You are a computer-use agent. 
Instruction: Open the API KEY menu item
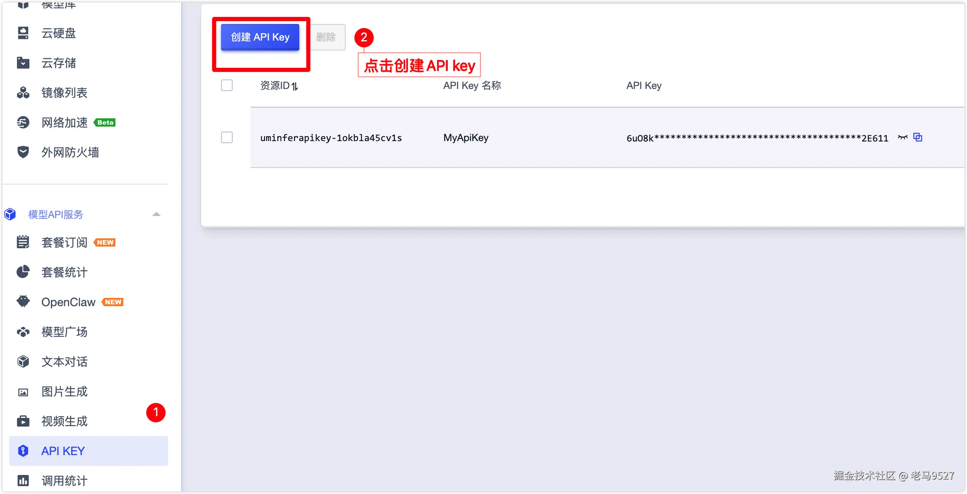[x=63, y=451]
